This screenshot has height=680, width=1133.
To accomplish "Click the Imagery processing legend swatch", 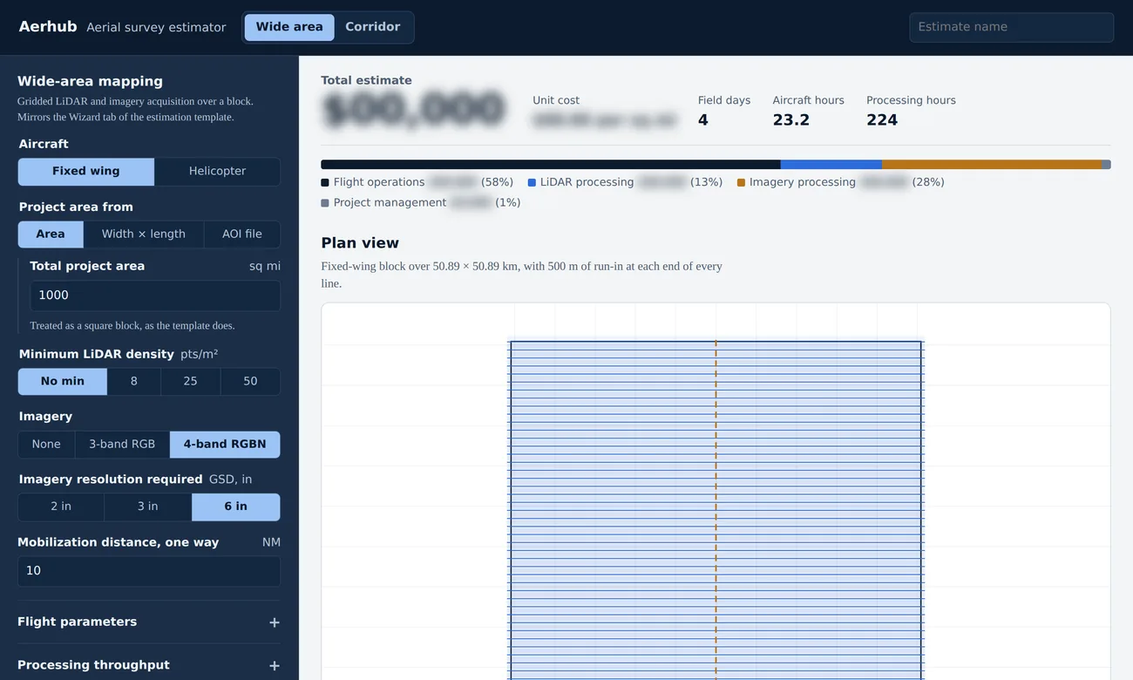I will (742, 183).
